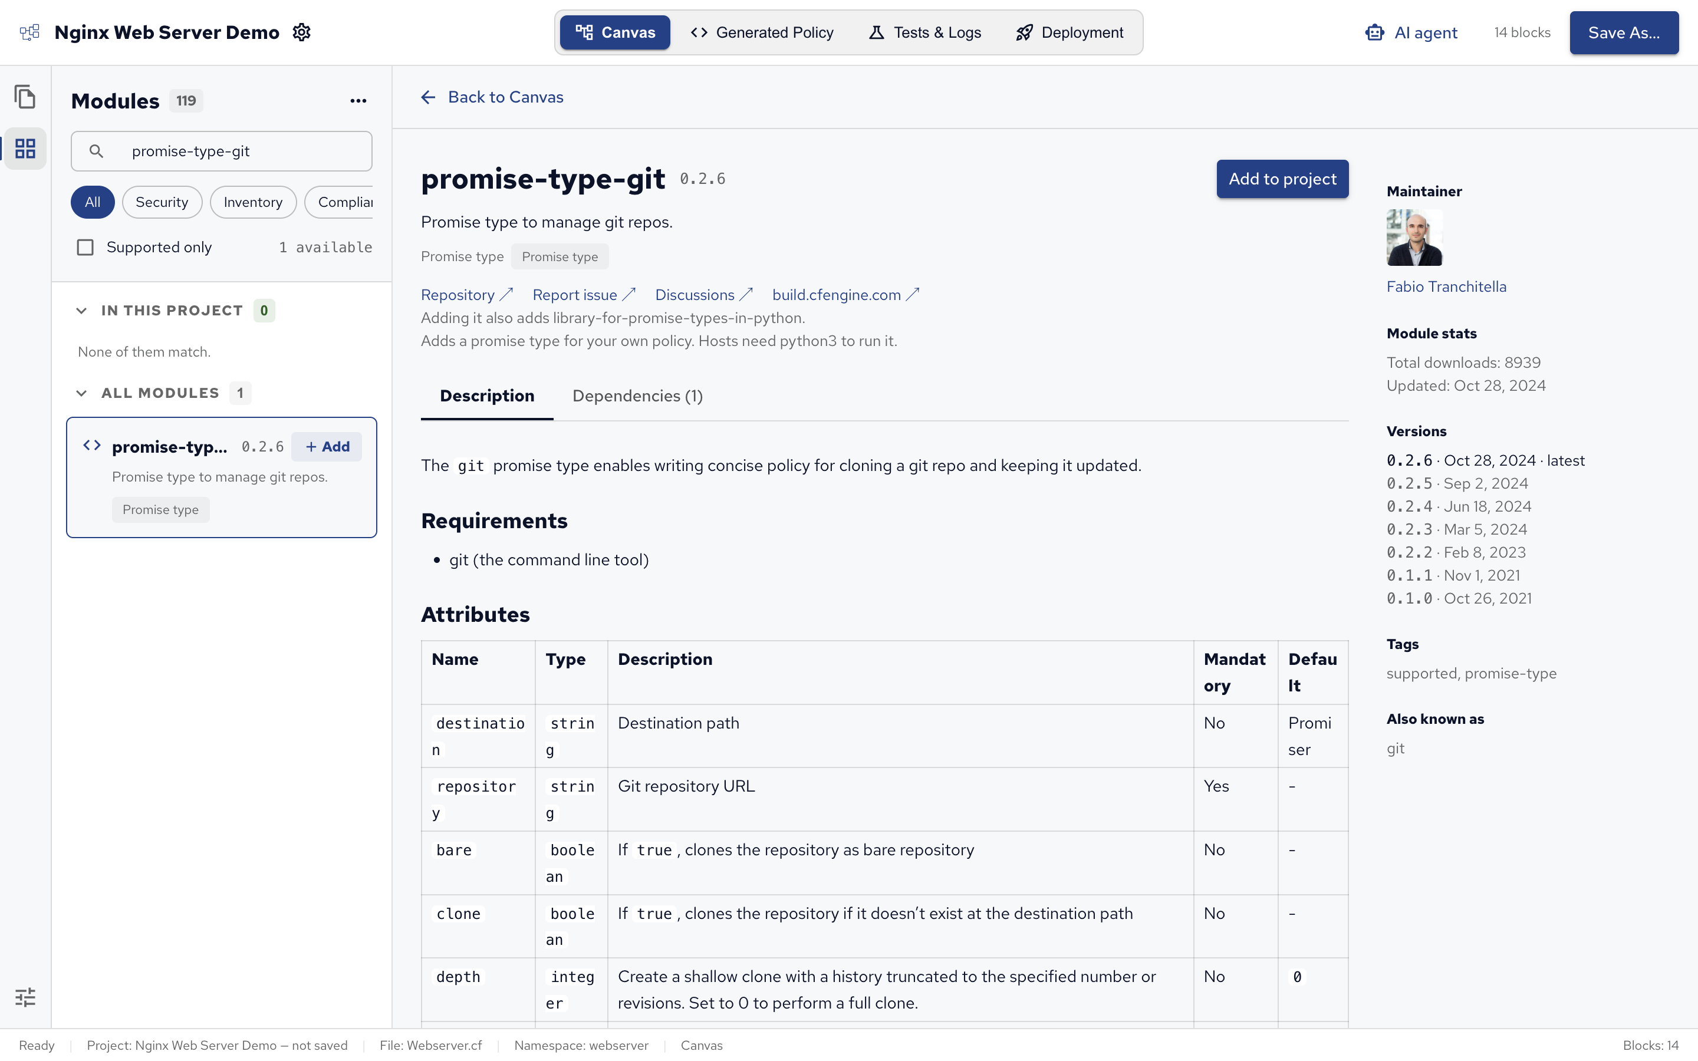1698x1061 pixels.
Task: Open Fabio Tranchitella maintainer link
Action: (x=1446, y=287)
